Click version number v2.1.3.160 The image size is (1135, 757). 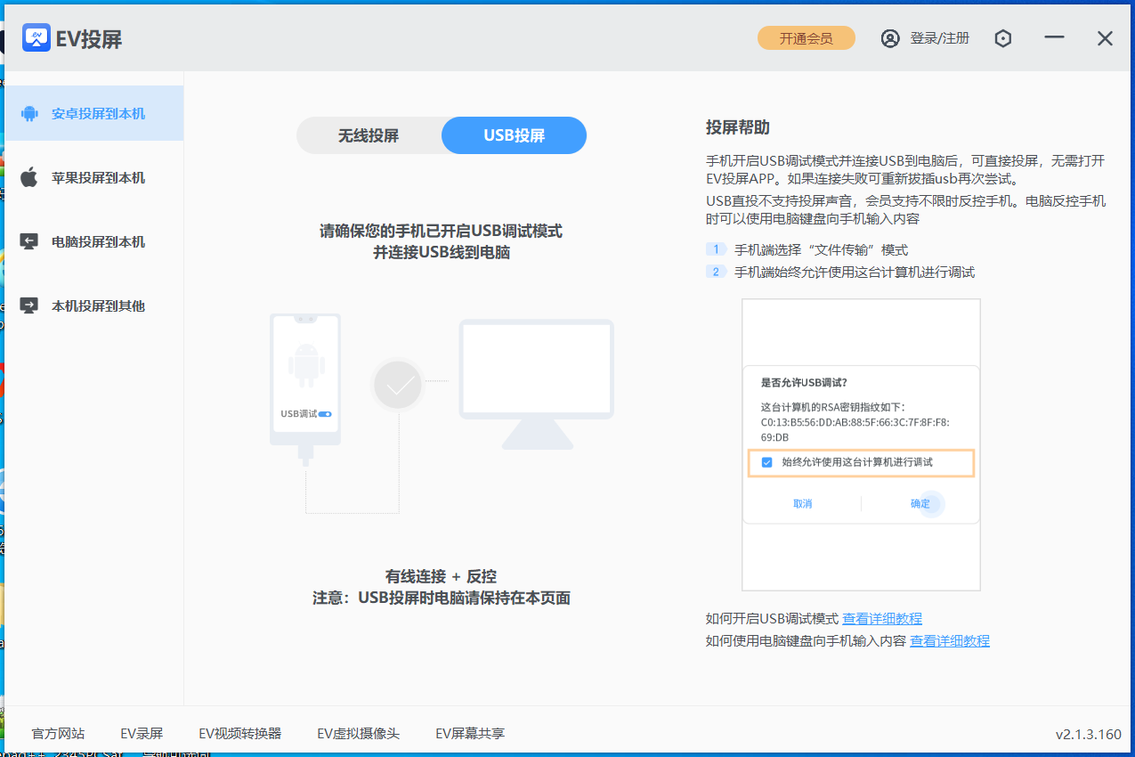coord(1089,735)
